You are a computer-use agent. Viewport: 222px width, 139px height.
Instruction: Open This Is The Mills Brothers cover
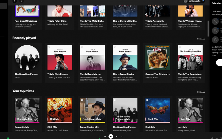(x=92, y=11)
